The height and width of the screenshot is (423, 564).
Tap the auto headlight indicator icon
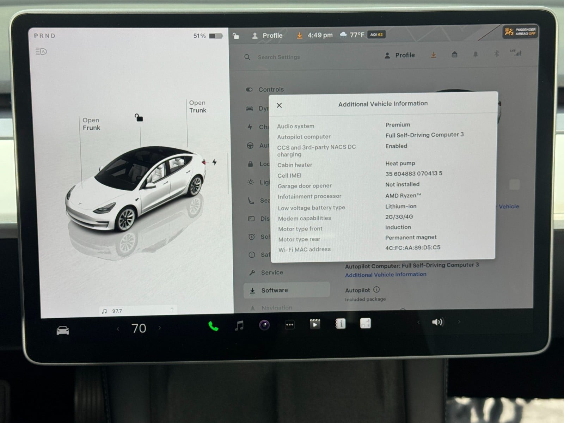(41, 52)
